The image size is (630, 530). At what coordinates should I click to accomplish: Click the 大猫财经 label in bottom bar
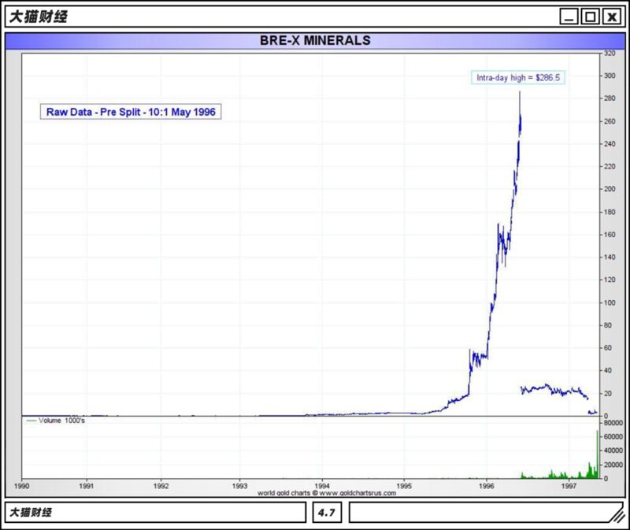31,513
